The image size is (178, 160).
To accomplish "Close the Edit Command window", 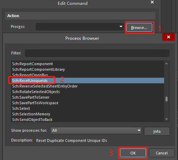I will click(x=152, y=2).
